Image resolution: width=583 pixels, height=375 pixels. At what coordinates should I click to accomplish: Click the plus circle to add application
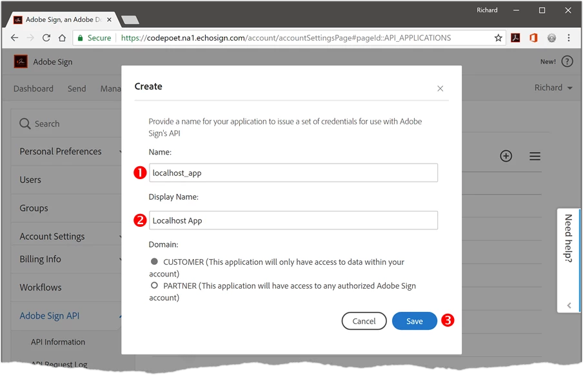point(506,156)
